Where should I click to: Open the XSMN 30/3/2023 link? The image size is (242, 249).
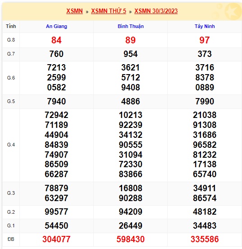click(156, 11)
